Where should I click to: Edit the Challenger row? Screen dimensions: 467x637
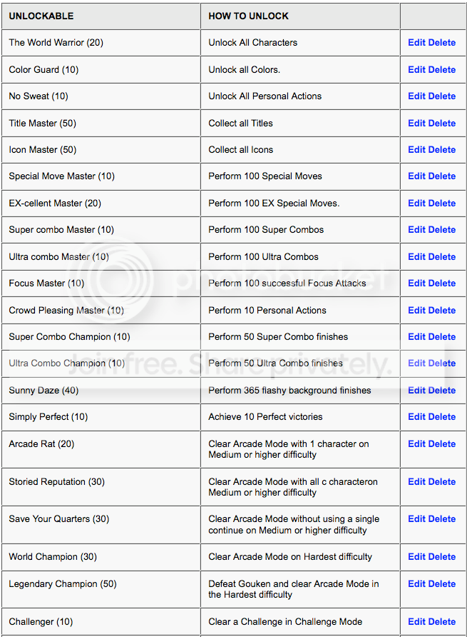tap(416, 621)
